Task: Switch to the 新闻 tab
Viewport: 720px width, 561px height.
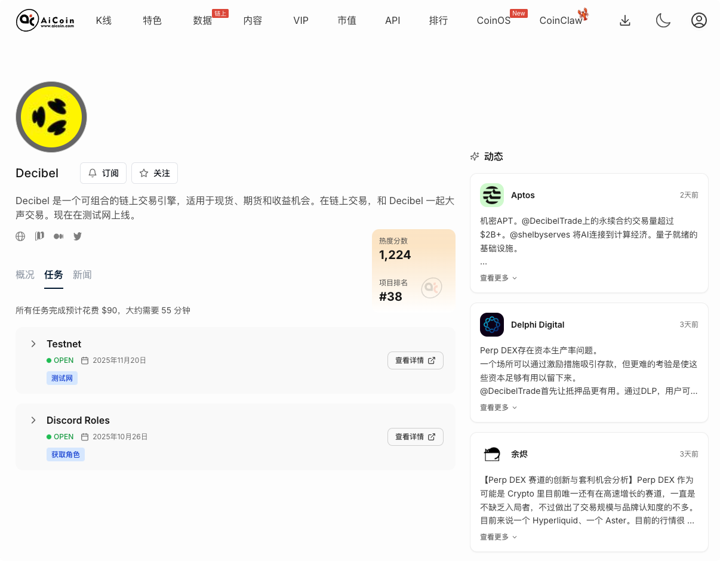Action: (82, 275)
